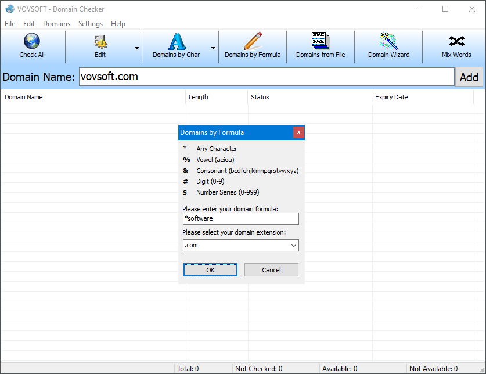Expand the Domains by Char dropdown arrow
The width and height of the screenshot is (486, 374).
[x=213, y=48]
